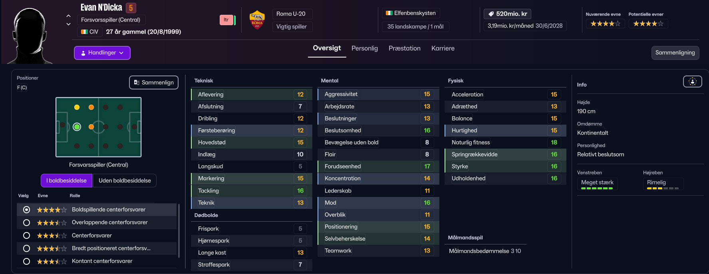The image size is (709, 274).
Task: Click the current ability star rating
Action: pos(605,24)
